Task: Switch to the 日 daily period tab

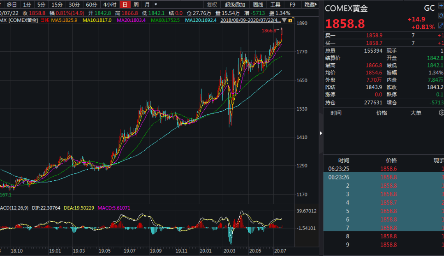Action: pos(124,5)
